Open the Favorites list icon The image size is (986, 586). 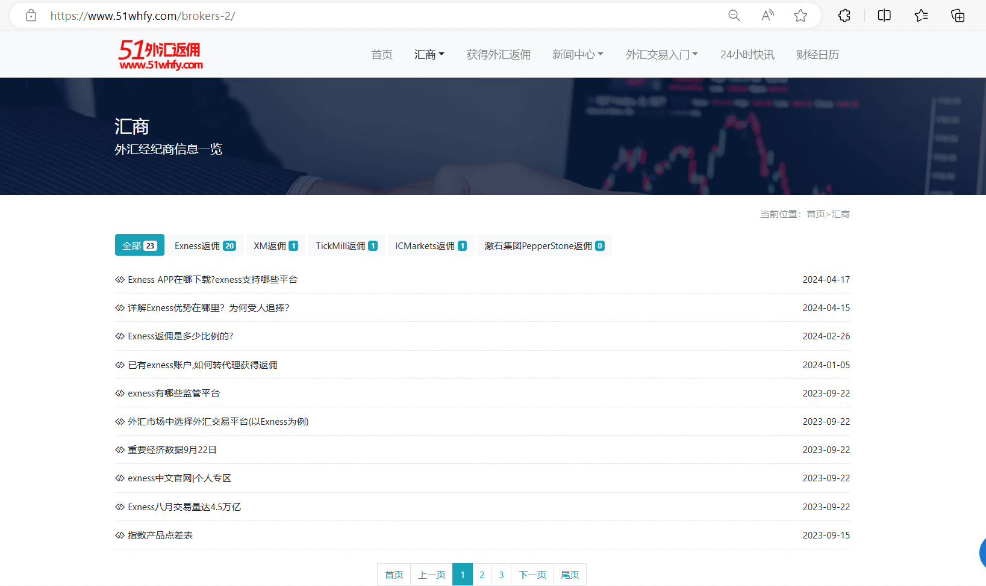coord(921,16)
